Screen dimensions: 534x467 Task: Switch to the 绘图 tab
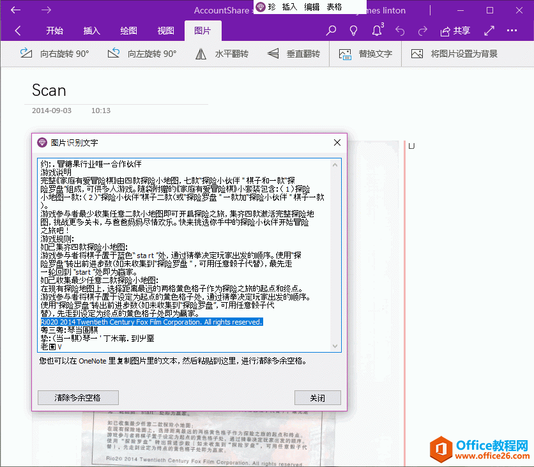click(128, 31)
